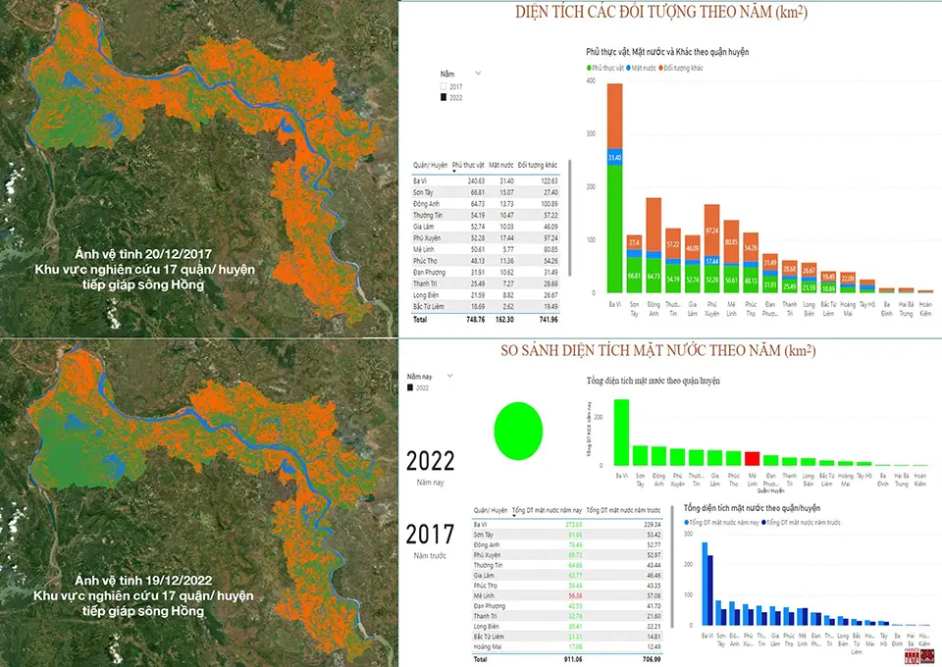Screen dimensions: 942x667
Task: Click the Đối tượng khác column header
Action: click(x=538, y=165)
